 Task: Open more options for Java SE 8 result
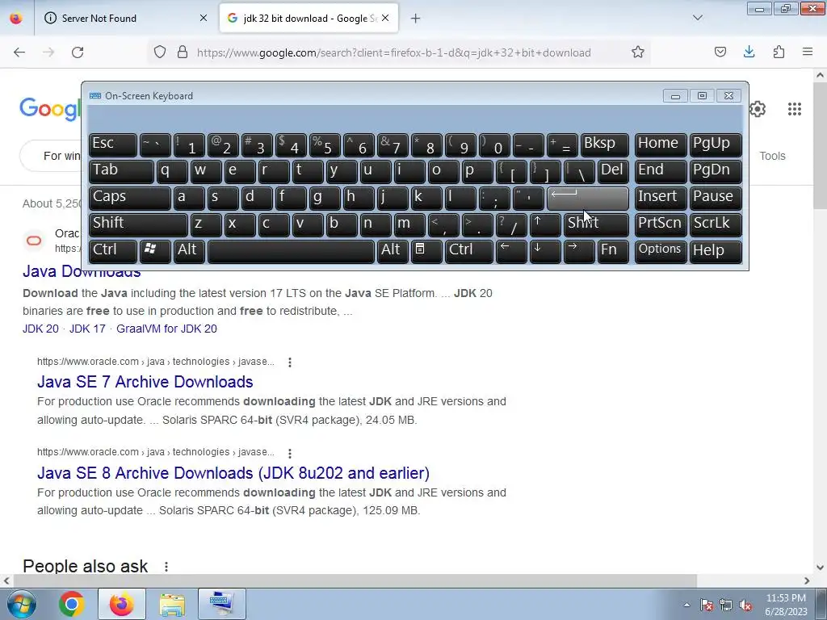coord(290,453)
